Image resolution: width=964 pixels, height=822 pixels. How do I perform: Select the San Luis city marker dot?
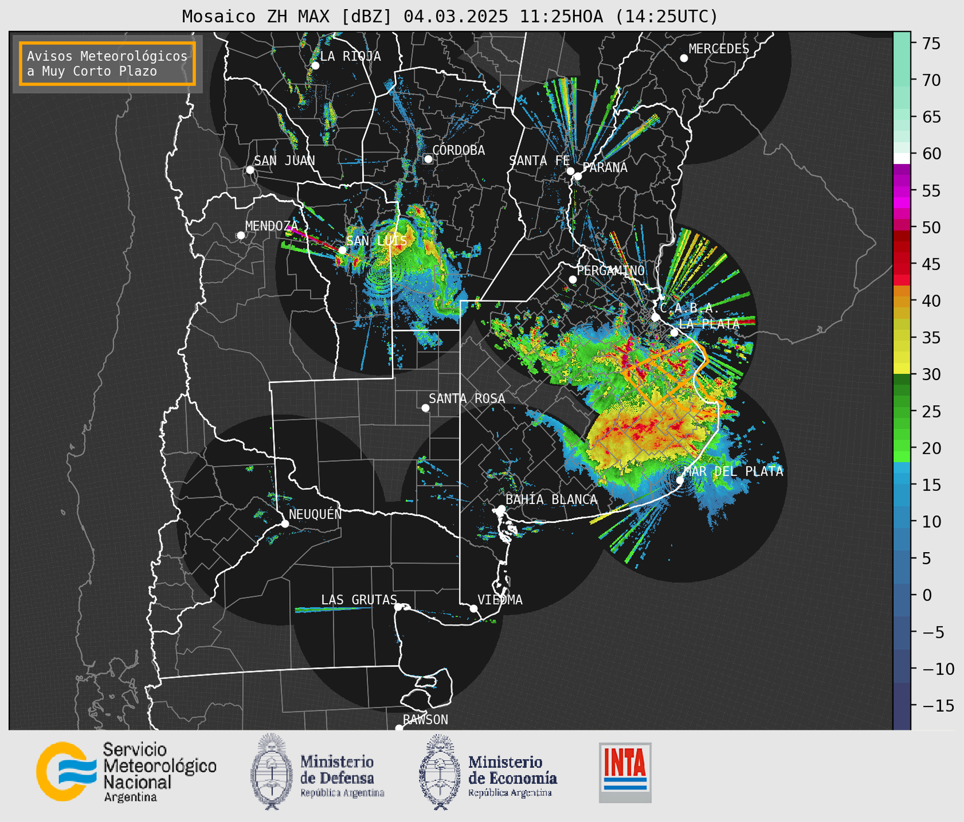pyautogui.click(x=342, y=250)
